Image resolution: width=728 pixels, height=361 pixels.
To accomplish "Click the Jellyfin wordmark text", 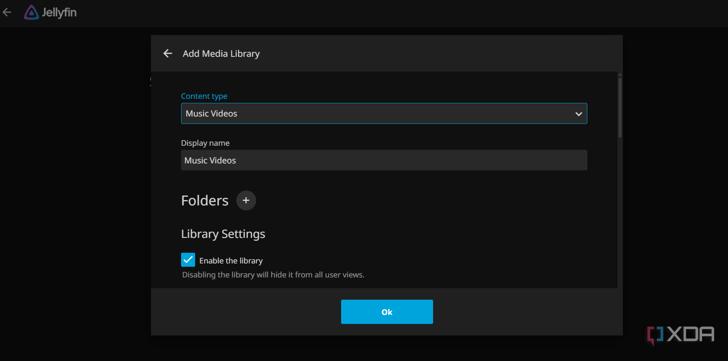I will pos(59,13).
